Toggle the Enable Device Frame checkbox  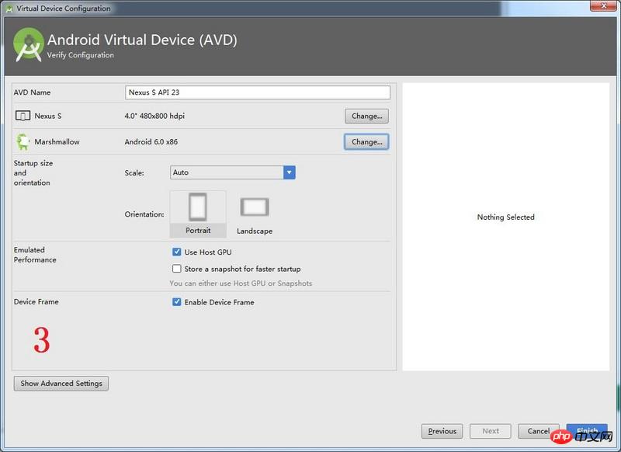[177, 302]
